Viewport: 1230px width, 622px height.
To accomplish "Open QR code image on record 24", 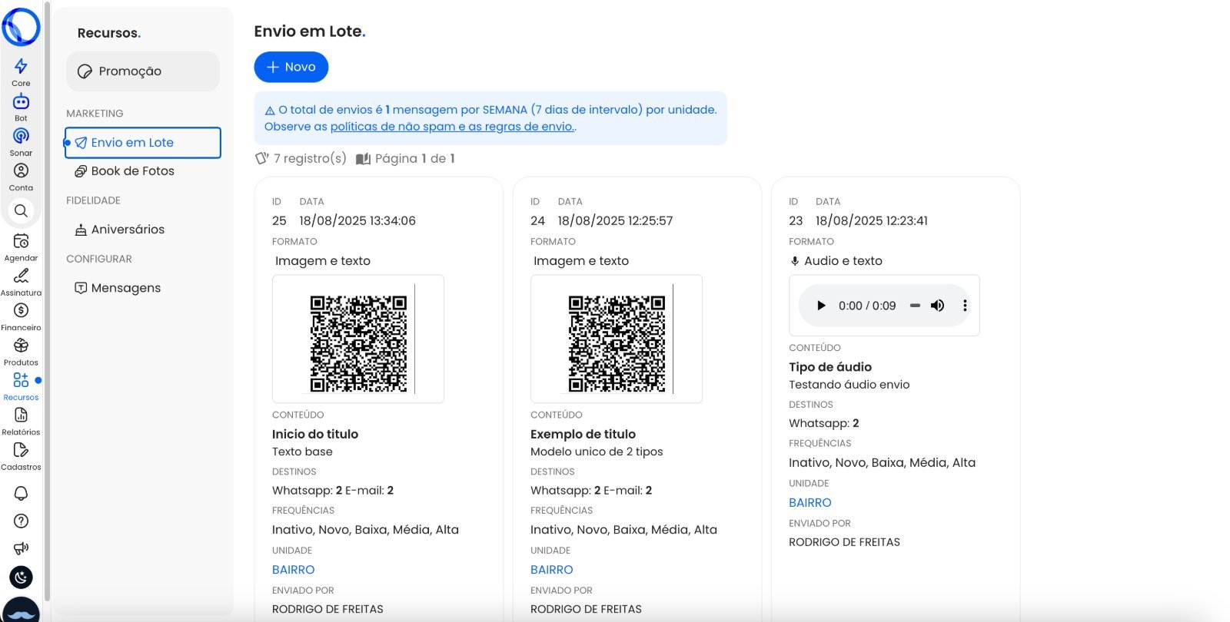I will [x=617, y=339].
